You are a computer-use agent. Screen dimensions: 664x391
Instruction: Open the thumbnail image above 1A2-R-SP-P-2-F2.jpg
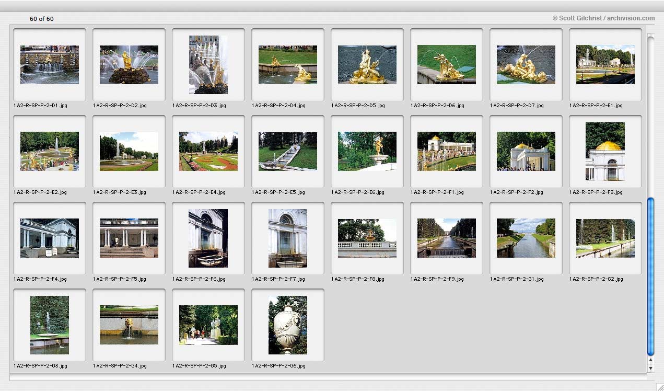point(526,152)
